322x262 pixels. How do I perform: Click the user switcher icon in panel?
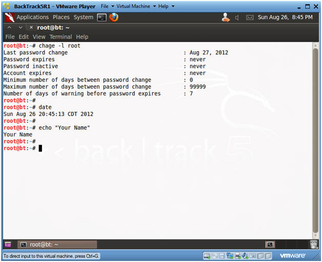click(x=226, y=17)
